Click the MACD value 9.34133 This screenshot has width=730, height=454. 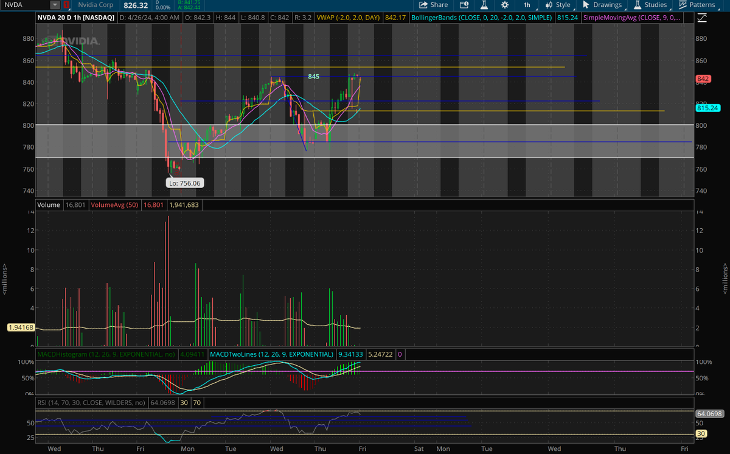pyautogui.click(x=350, y=354)
